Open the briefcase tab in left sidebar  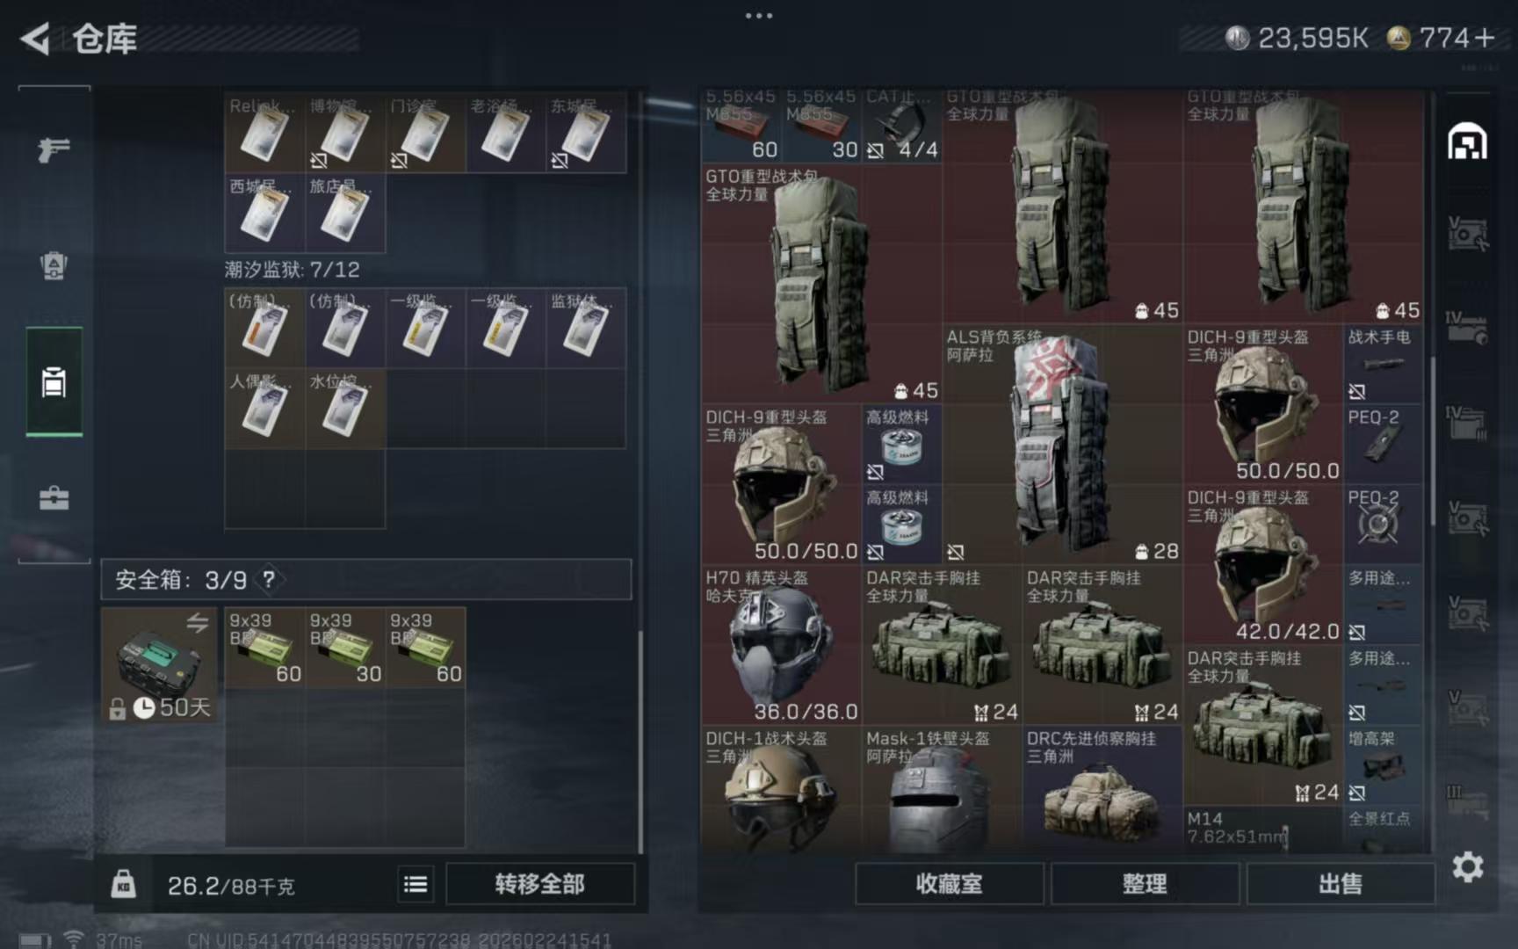click(x=54, y=498)
